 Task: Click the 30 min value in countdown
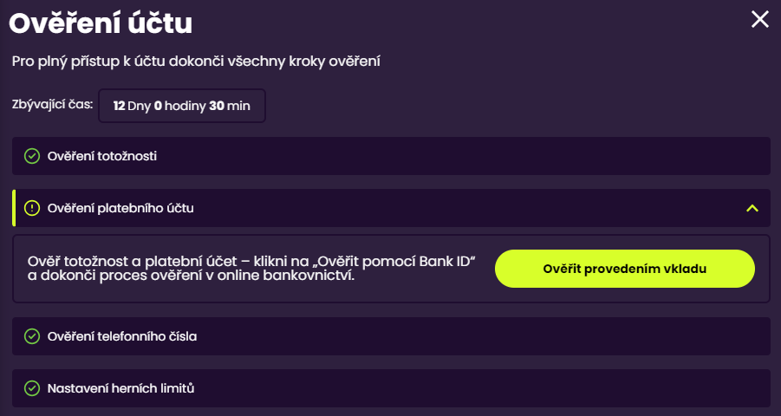click(x=230, y=106)
